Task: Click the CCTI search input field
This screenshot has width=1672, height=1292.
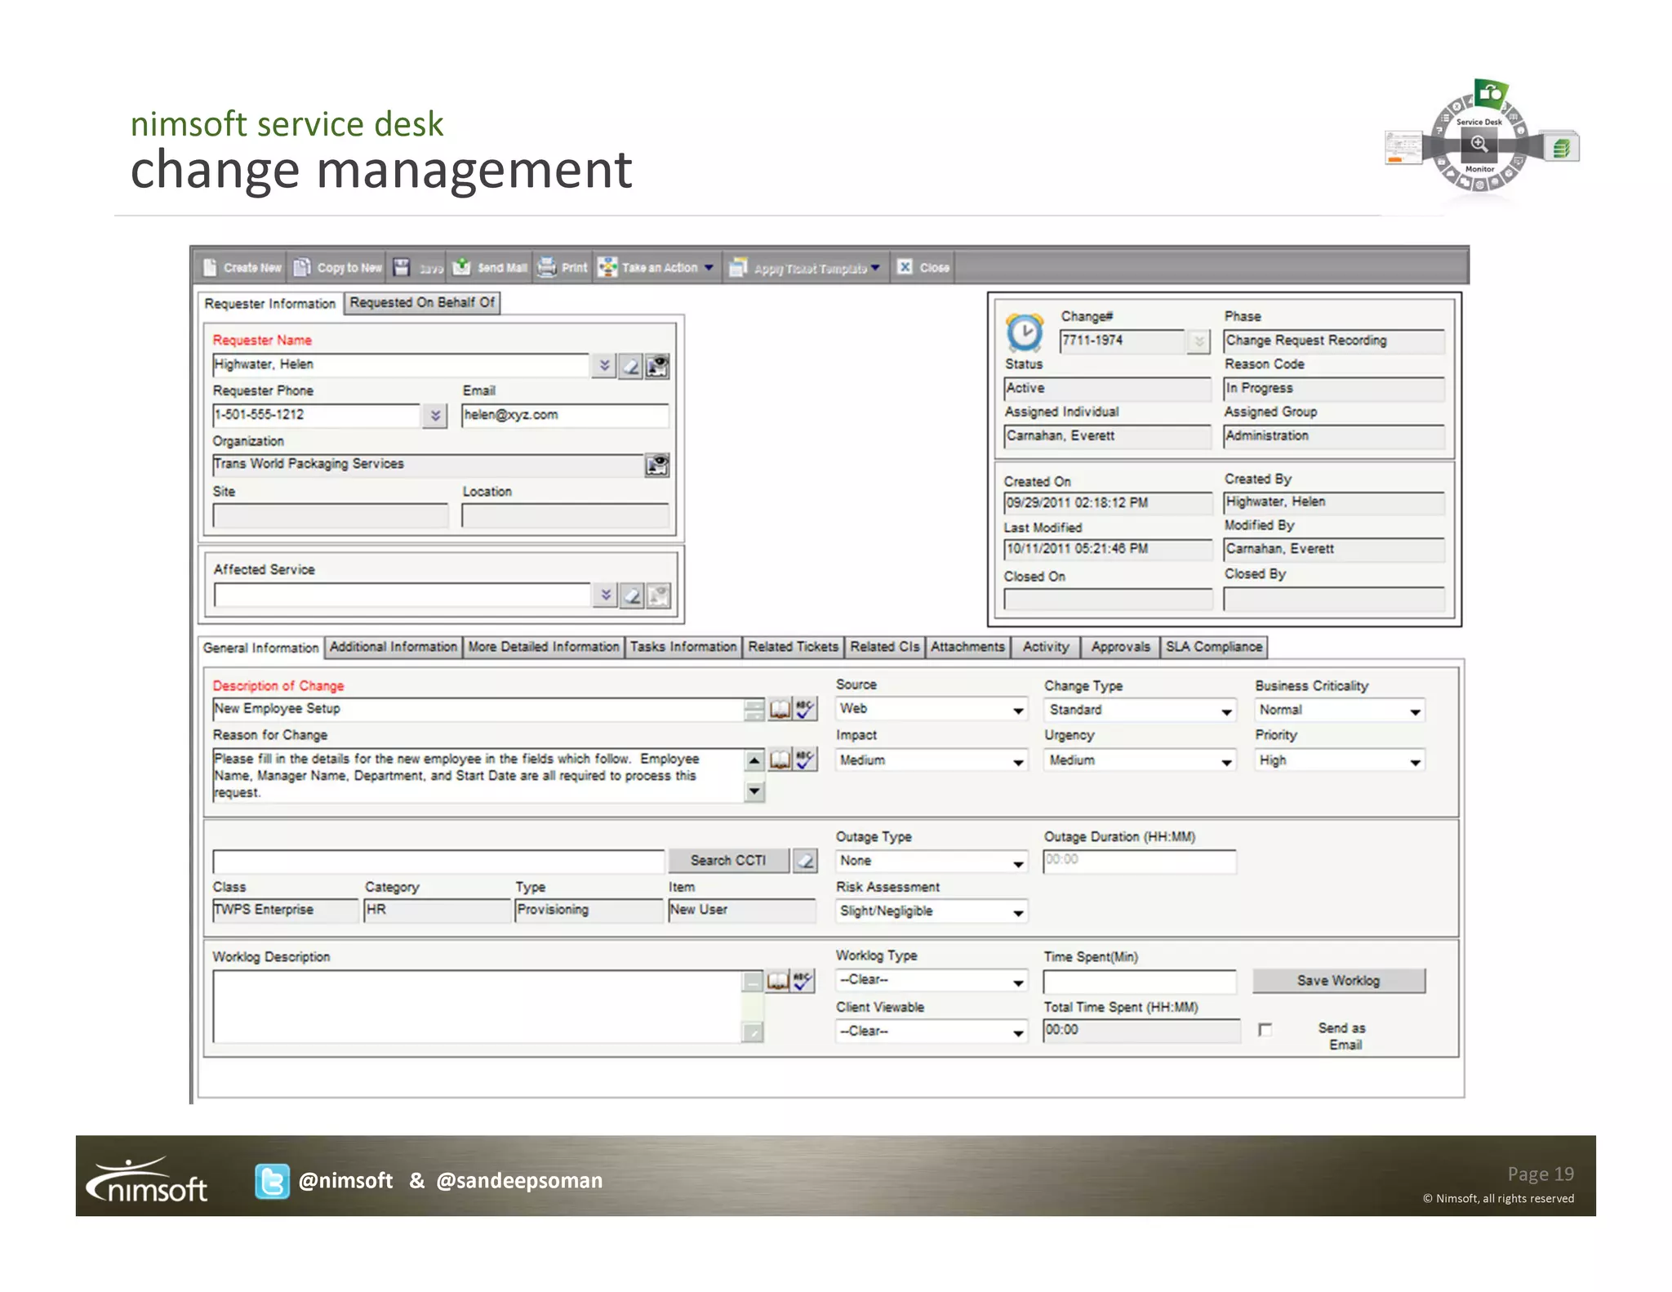Action: click(x=438, y=862)
